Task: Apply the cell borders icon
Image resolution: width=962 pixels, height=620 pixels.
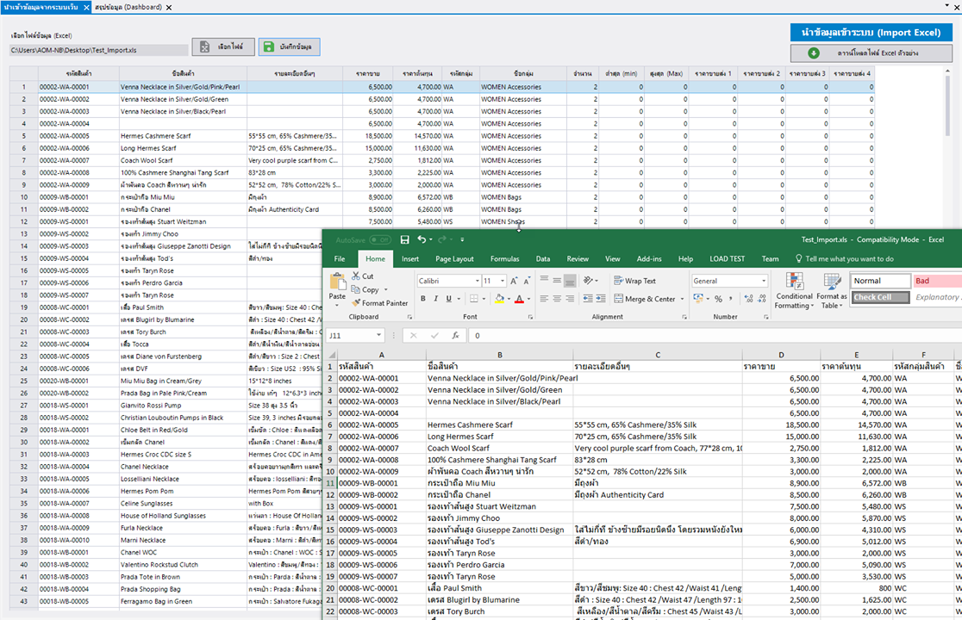Action: coord(473,299)
